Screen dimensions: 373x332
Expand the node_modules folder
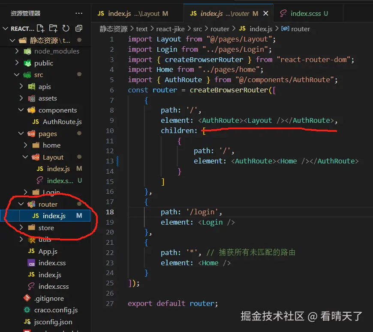17,51
